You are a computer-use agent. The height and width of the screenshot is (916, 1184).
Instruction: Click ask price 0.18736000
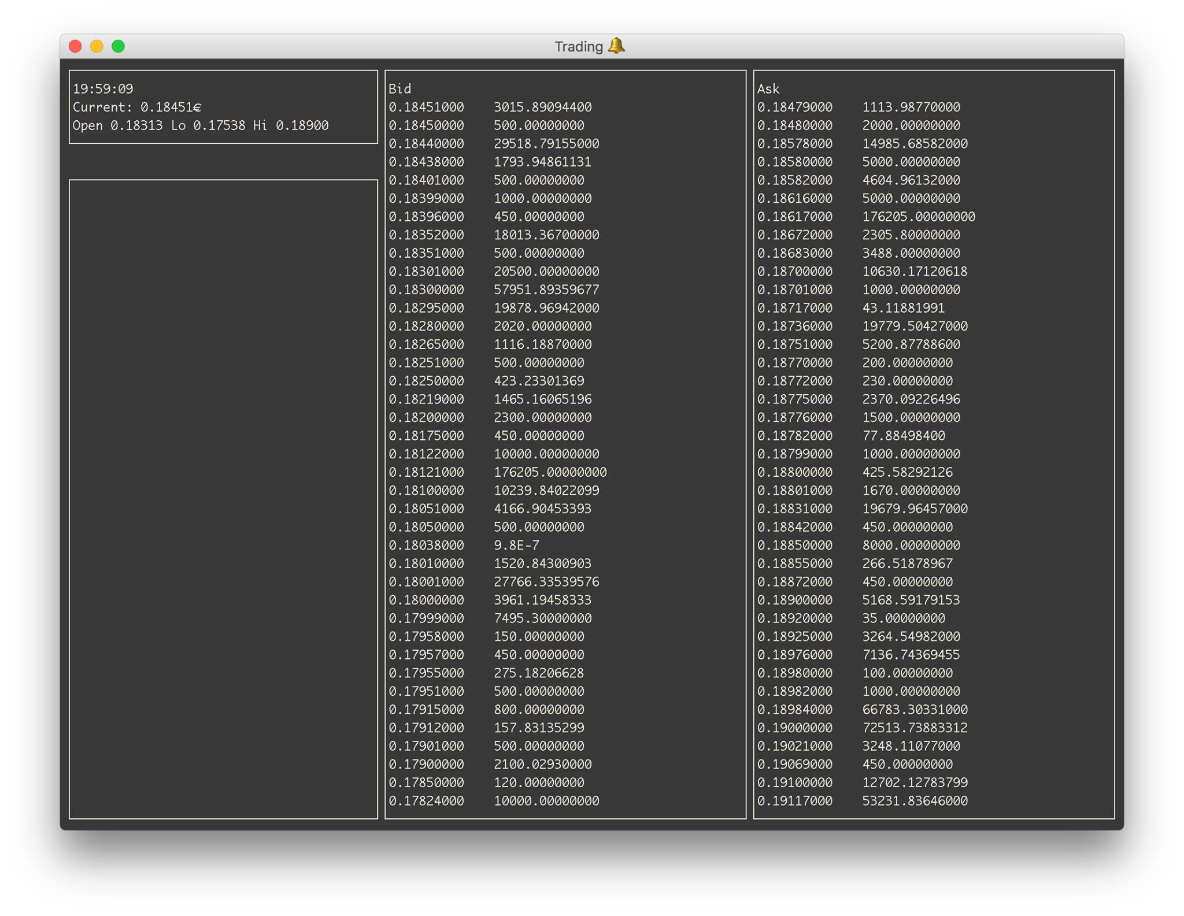tap(795, 327)
